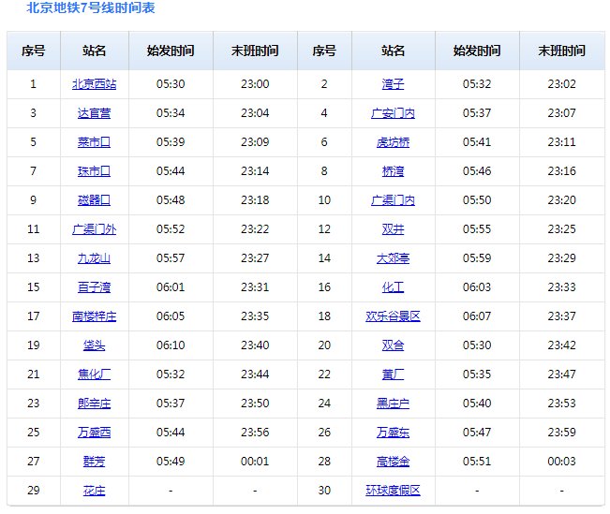This screenshot has width=610, height=514.
Task: Click the 23:11 last train time
Action: (562, 142)
